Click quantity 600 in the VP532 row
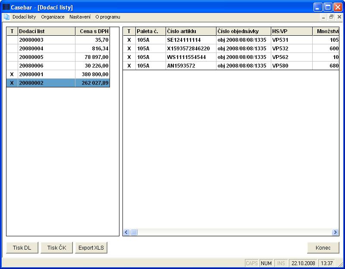 tap(334, 48)
